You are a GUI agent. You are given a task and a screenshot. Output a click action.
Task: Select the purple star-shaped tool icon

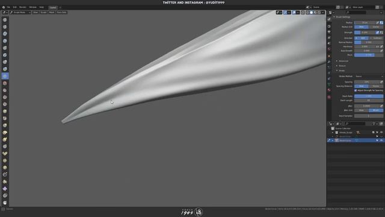(5, 189)
